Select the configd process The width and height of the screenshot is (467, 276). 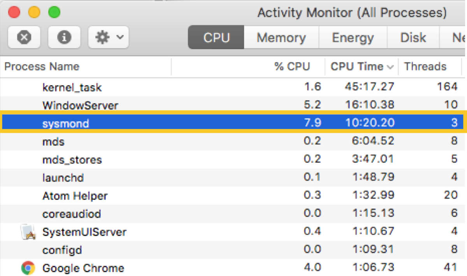tap(62, 250)
